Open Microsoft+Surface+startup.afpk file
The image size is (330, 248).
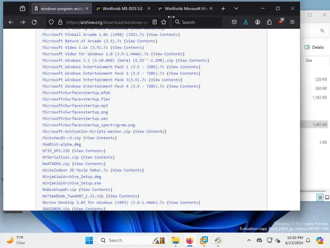pyautogui.click(x=76, y=93)
